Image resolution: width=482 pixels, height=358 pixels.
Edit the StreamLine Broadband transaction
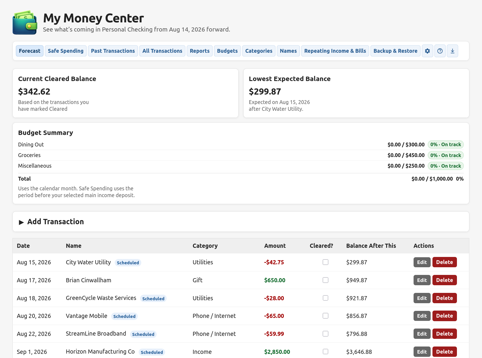pyautogui.click(x=422, y=334)
